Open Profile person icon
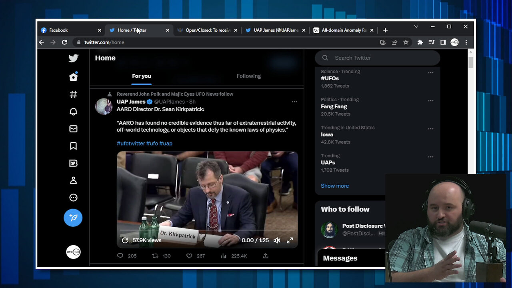 point(73,180)
